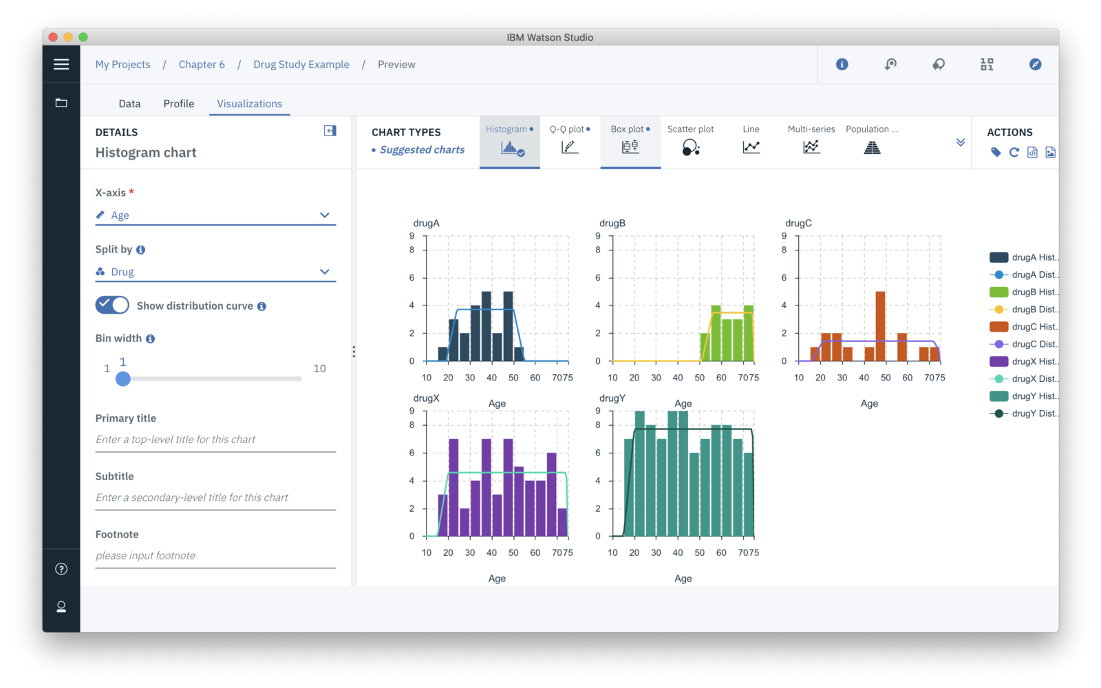Click the info icon in the top bar
This screenshot has width=1101, height=688.
click(x=842, y=64)
